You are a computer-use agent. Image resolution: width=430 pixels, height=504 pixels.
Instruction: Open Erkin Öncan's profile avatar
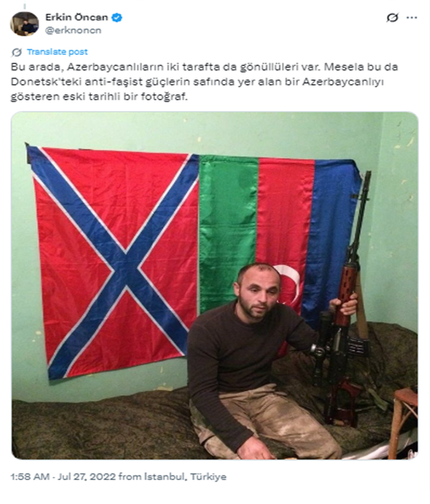coord(25,24)
